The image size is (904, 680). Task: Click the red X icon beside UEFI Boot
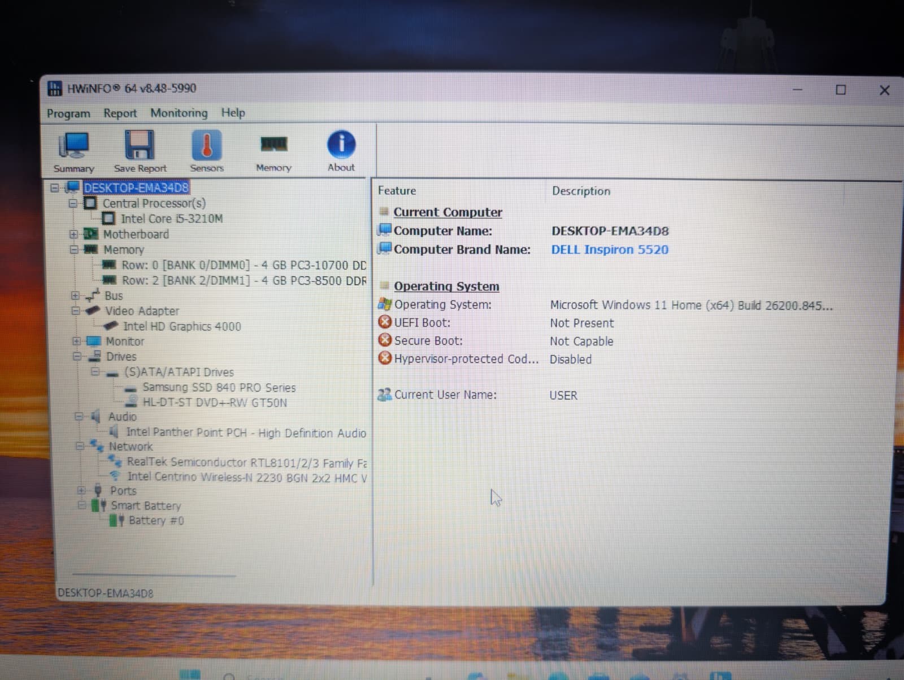(385, 322)
